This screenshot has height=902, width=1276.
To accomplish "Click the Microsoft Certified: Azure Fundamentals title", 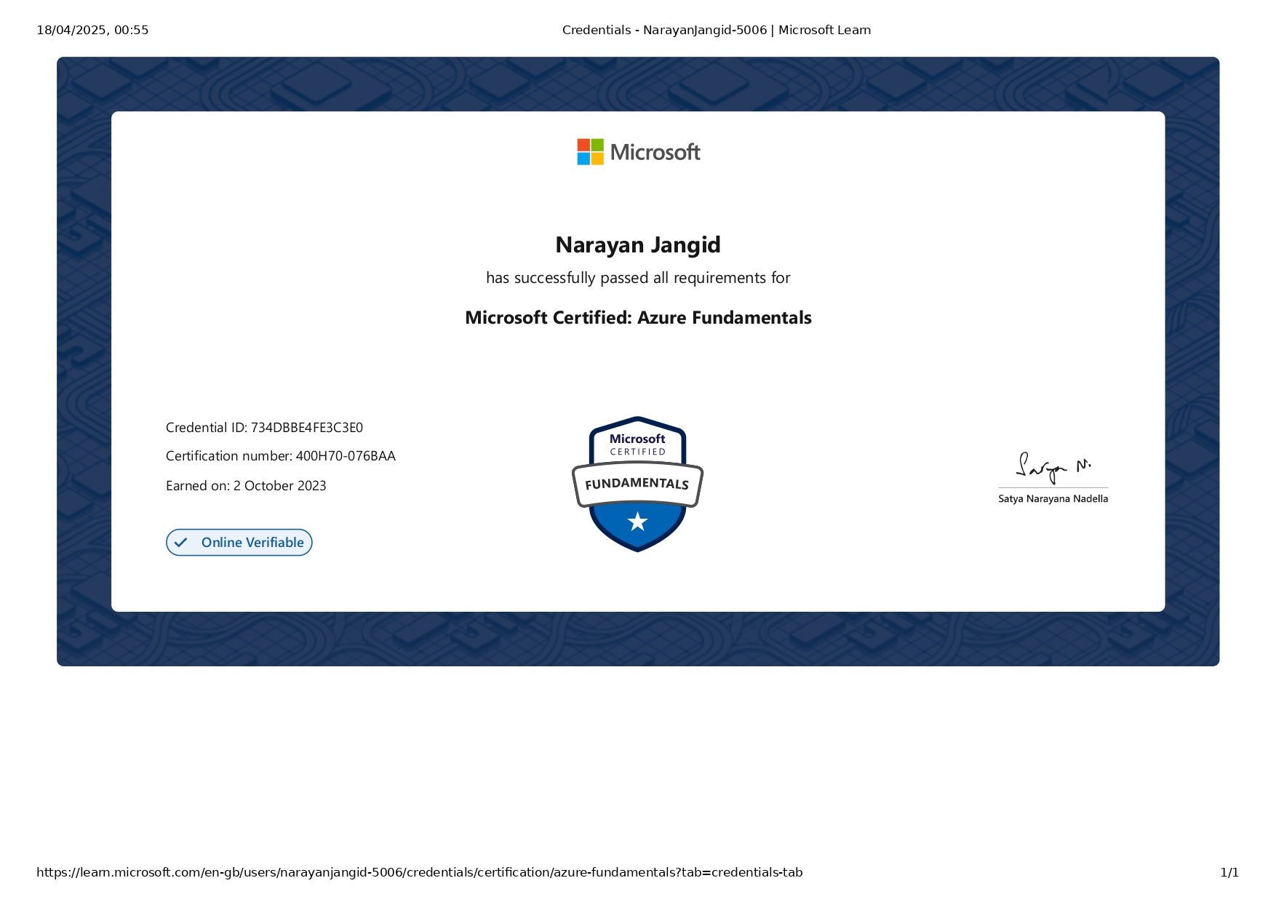I will tap(638, 318).
